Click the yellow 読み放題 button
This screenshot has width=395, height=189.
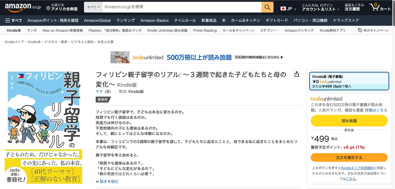tap(349, 121)
